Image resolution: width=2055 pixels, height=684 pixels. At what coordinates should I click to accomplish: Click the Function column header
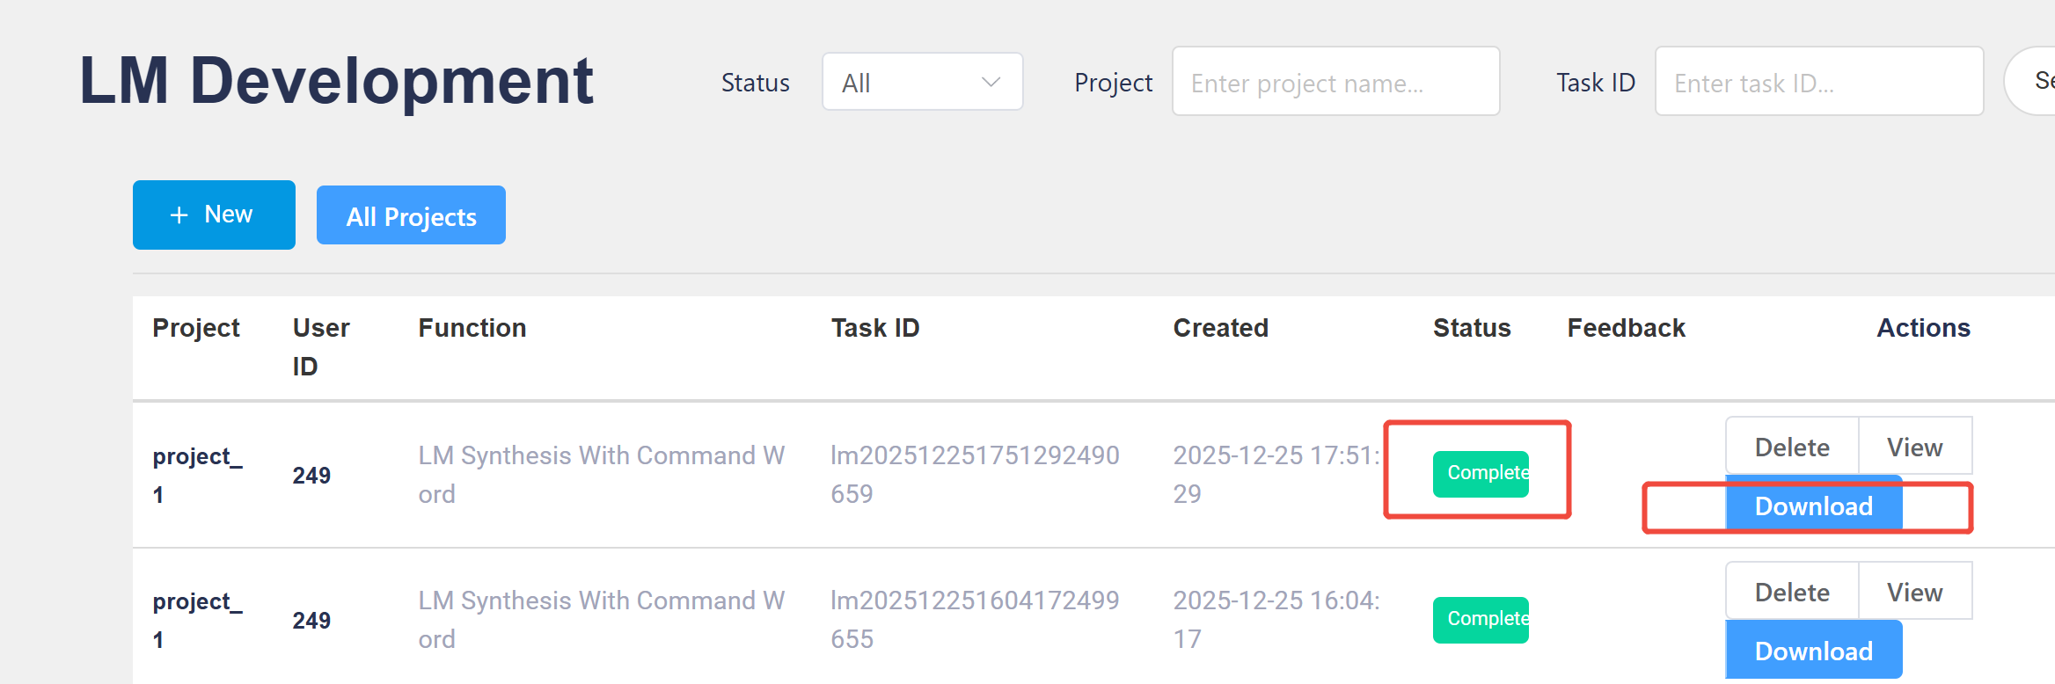pos(472,328)
